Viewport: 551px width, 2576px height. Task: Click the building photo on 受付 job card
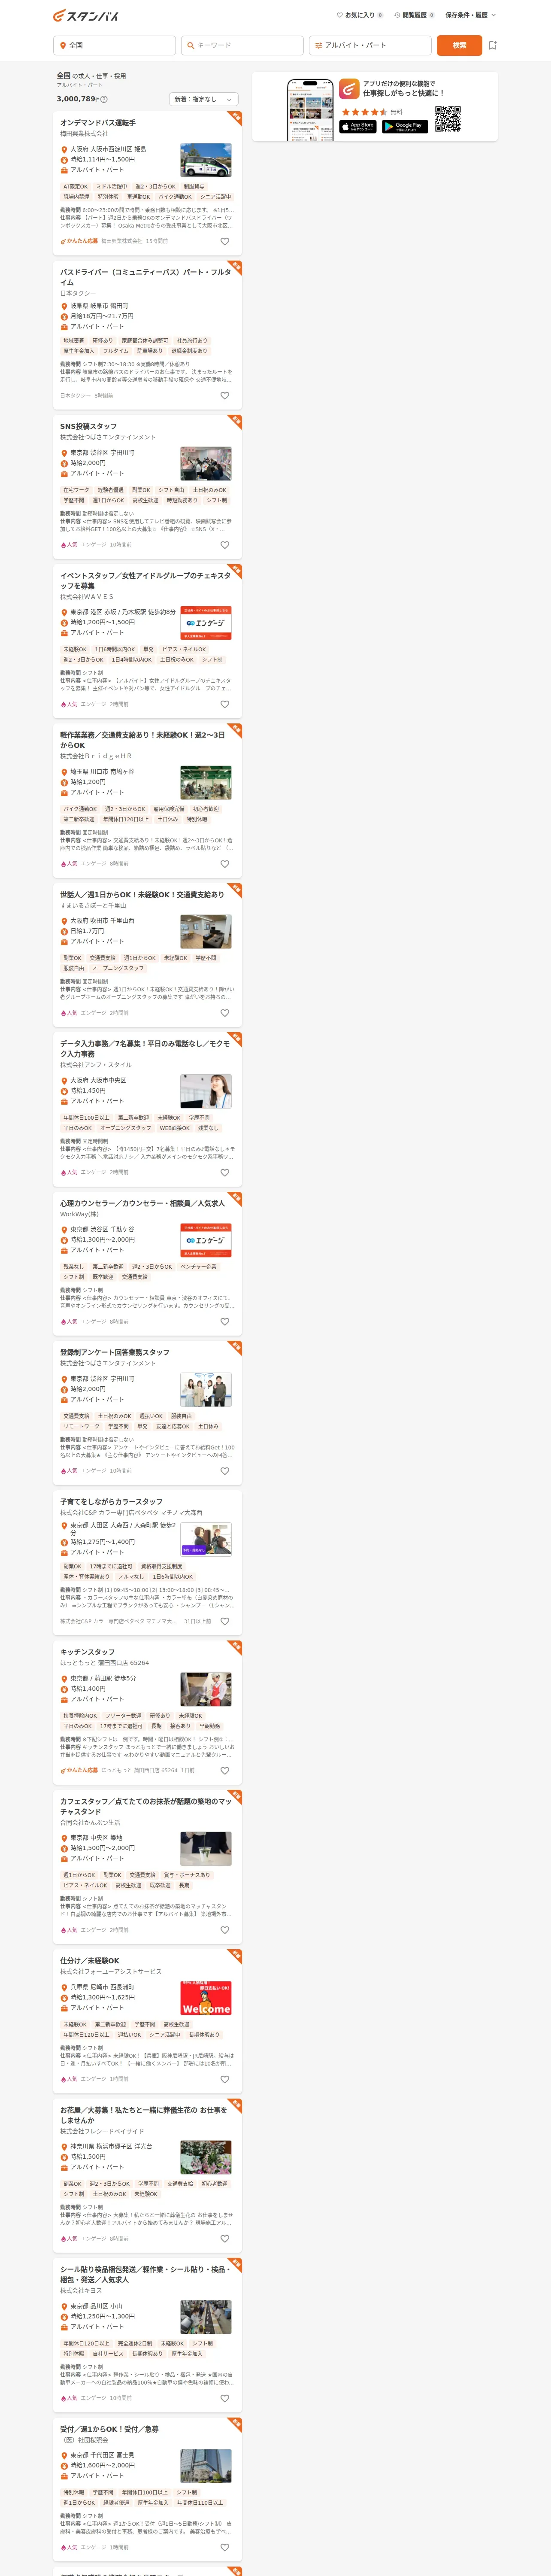206,2466
